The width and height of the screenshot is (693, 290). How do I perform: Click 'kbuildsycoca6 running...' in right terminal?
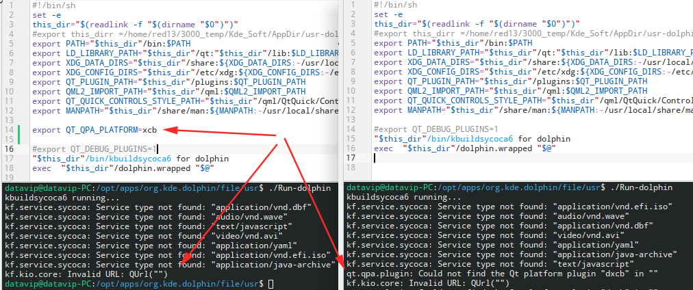click(x=404, y=197)
